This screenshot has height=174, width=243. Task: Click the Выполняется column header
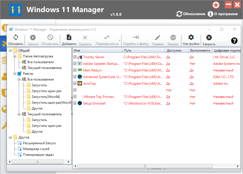(x=200, y=50)
